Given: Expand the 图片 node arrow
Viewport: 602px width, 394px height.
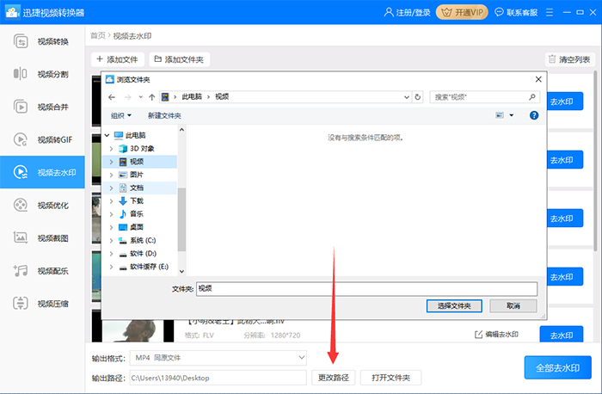Looking at the screenshot, I should 111,175.
